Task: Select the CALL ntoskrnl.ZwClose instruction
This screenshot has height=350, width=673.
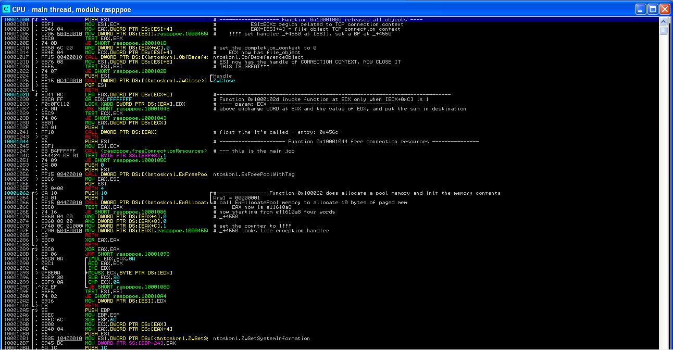Action: coord(146,81)
